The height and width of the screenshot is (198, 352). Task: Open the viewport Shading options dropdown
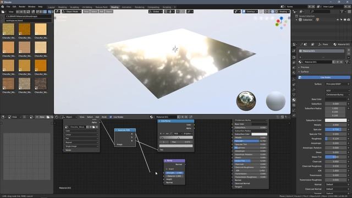[x=284, y=12]
